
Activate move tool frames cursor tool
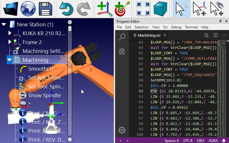[217, 9]
